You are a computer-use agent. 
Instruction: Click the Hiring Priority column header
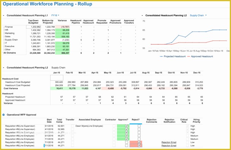(x=196, y=121)
